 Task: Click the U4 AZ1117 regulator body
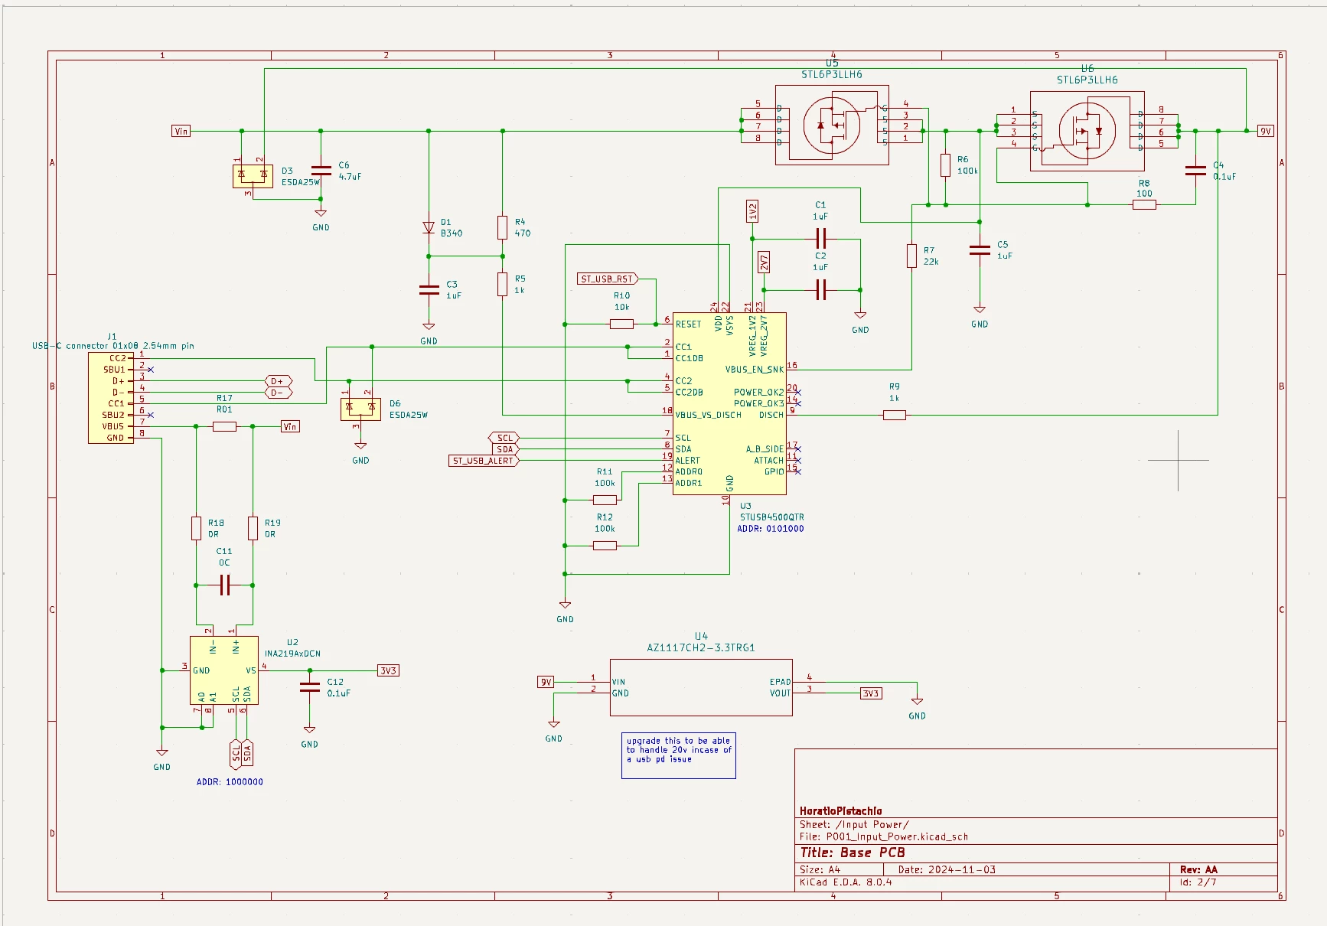click(701, 687)
